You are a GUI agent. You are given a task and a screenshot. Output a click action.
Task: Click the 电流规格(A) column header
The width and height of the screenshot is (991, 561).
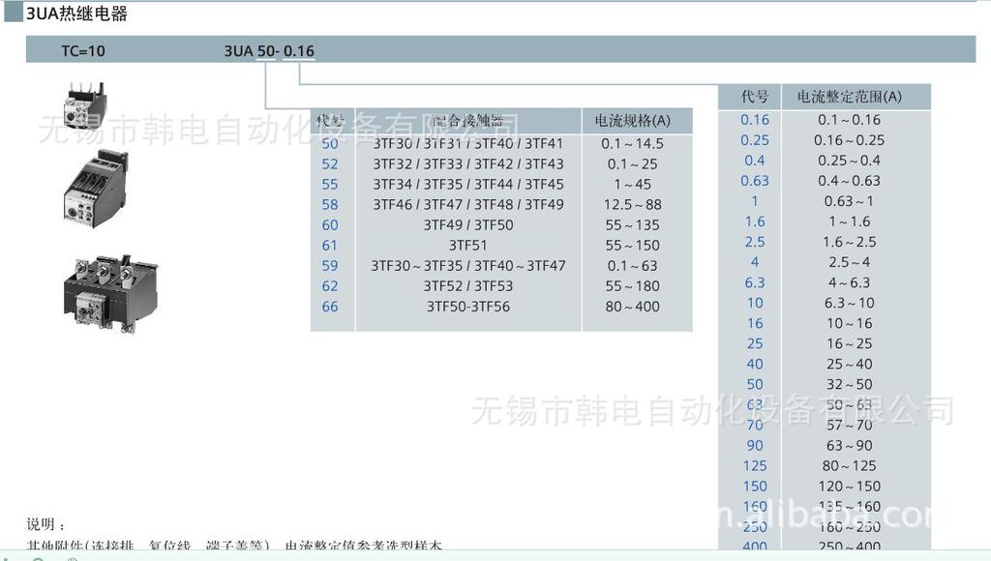[632, 121]
